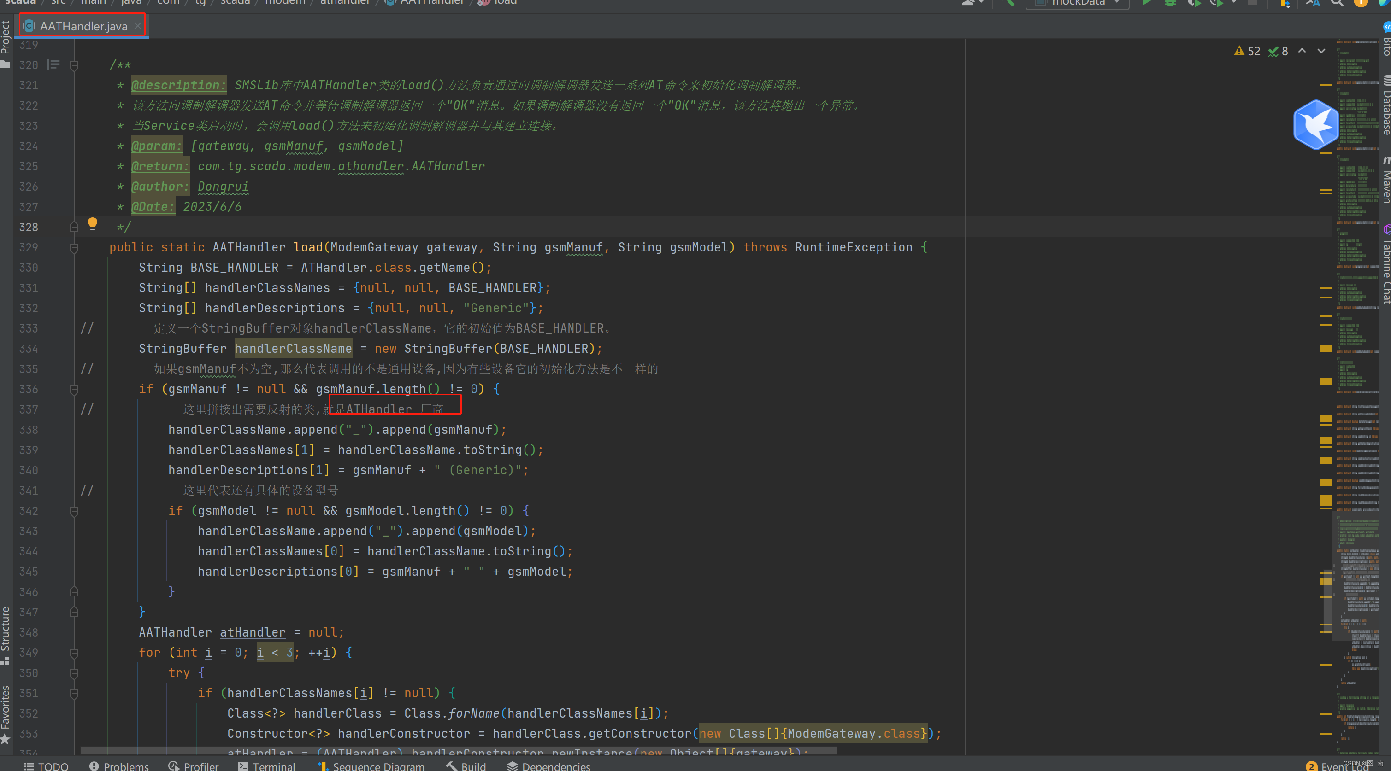Open the Terminal tool window
This screenshot has height=771, width=1391.
tap(267, 766)
